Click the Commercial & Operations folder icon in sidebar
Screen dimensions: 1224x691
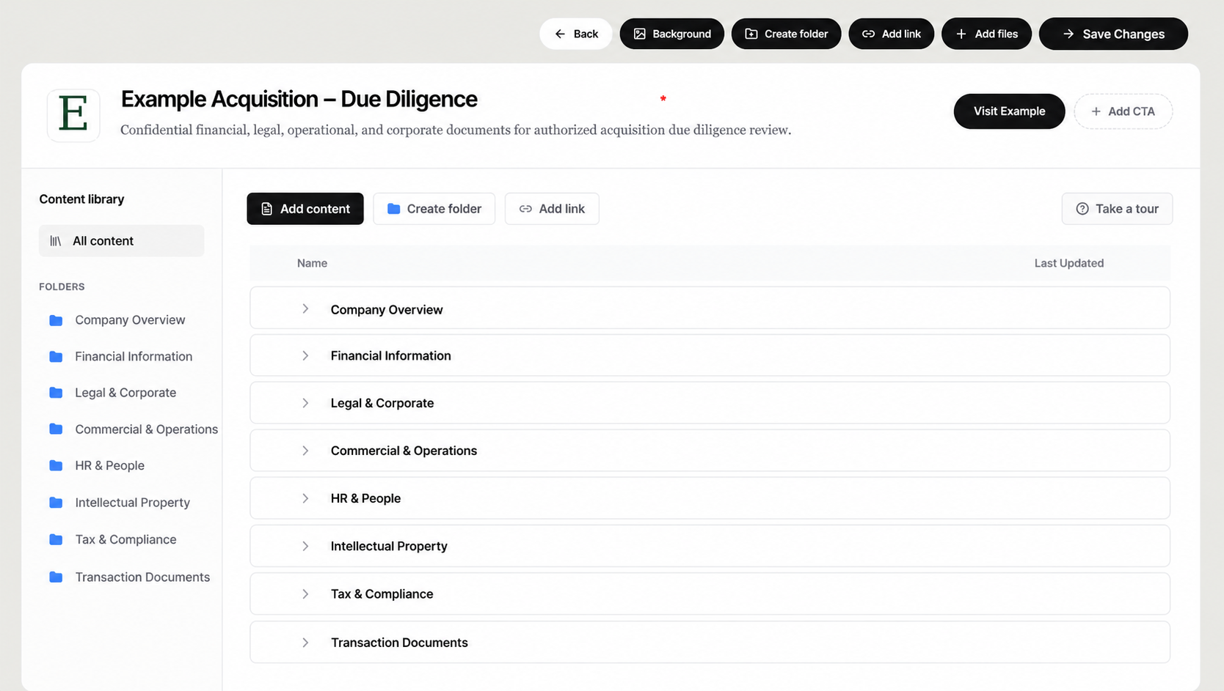tap(56, 429)
